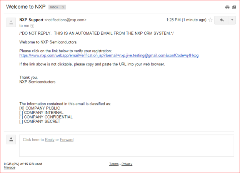Click the NXP Support sender name
This screenshot has height=173, width=240.
pos(31,20)
